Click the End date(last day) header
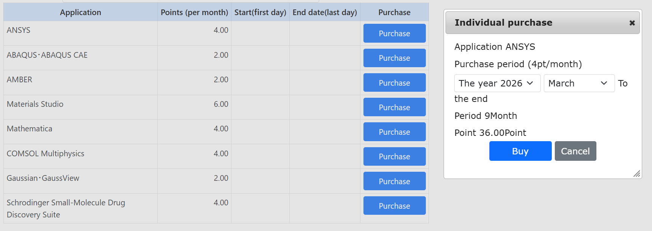This screenshot has width=652, height=231. (324, 12)
